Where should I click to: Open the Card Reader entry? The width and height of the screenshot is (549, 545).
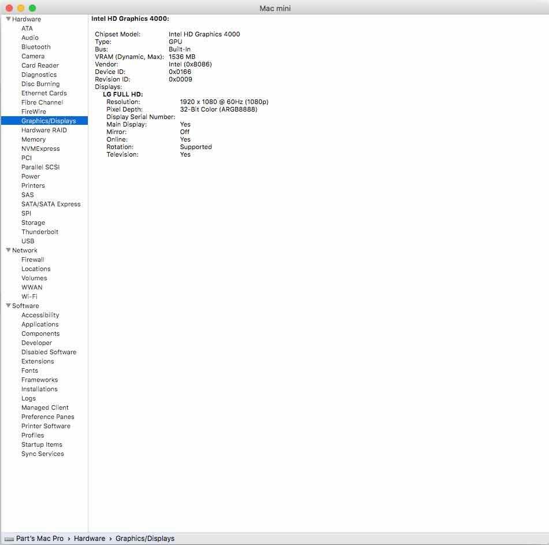pos(40,65)
